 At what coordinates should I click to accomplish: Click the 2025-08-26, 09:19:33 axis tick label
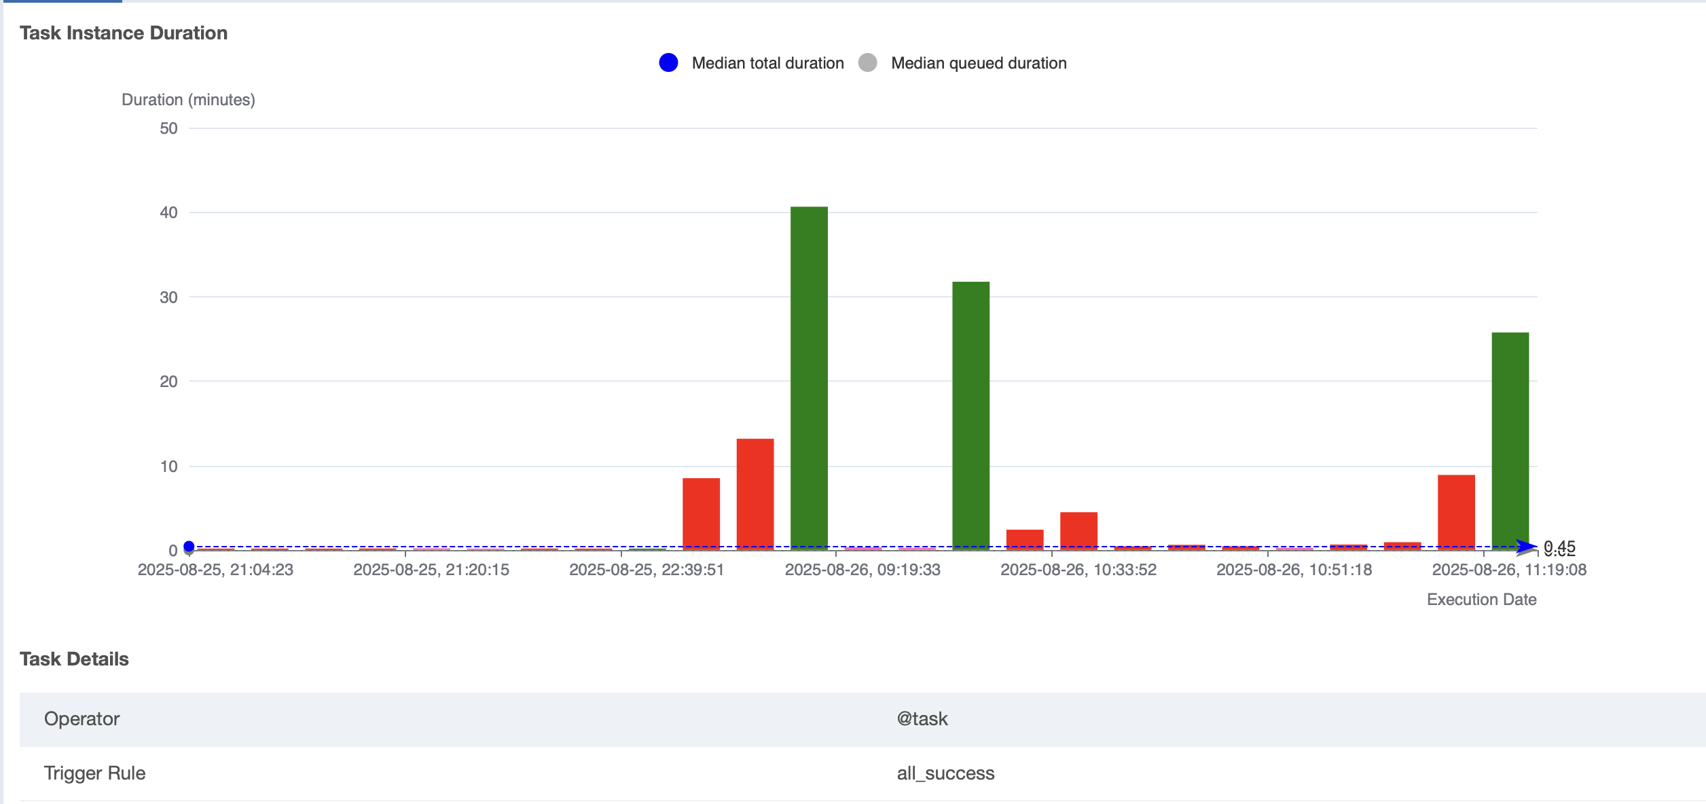point(863,570)
